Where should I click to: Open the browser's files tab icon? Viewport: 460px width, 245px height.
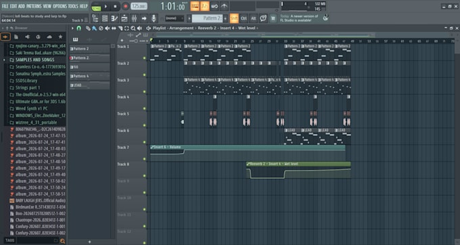[16, 37]
